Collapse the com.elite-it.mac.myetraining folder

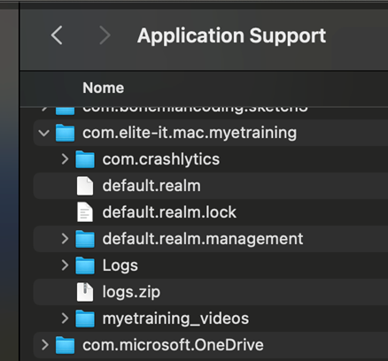click(x=43, y=133)
